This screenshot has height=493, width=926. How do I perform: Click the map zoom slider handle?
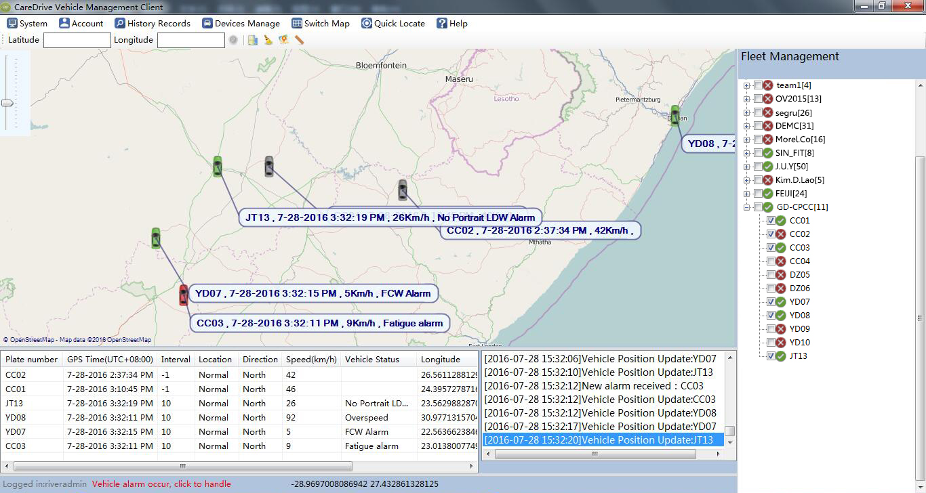tap(7, 103)
